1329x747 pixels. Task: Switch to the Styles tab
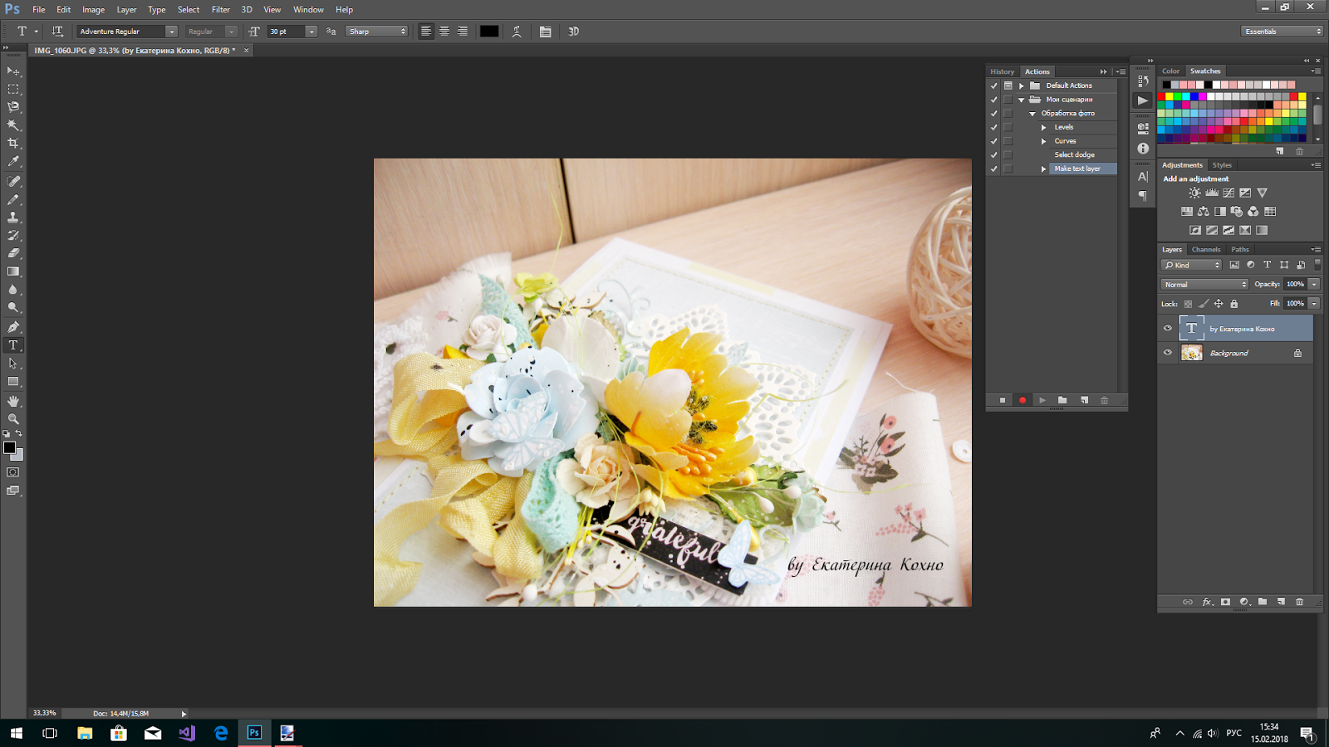[x=1222, y=165]
